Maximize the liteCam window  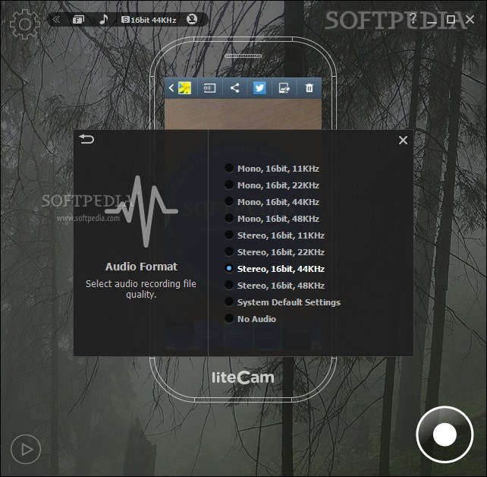451,19
